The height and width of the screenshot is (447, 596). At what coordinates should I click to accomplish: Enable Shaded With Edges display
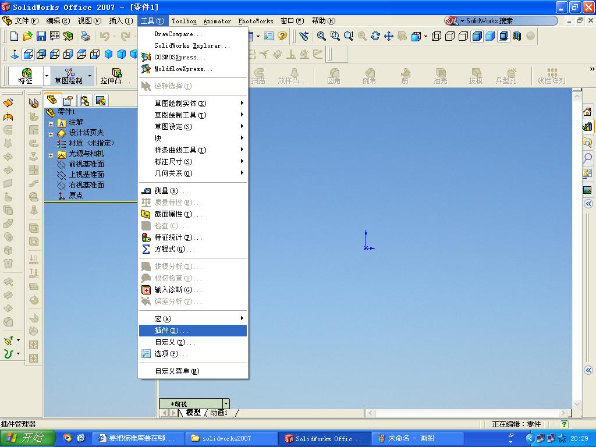[x=477, y=36]
